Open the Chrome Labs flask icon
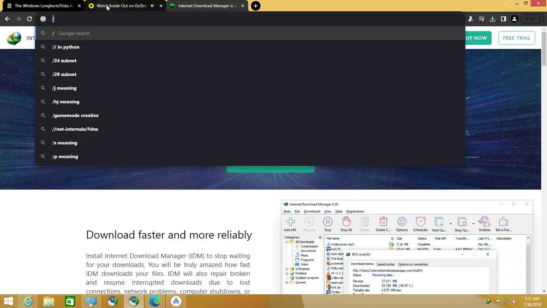The image size is (547, 308). tap(471, 19)
